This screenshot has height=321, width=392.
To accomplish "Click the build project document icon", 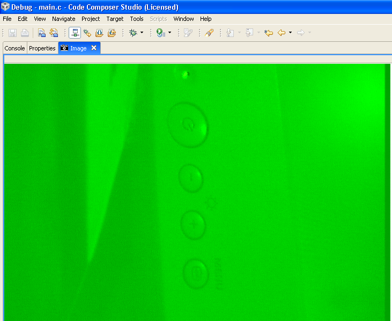I will click(41, 33).
